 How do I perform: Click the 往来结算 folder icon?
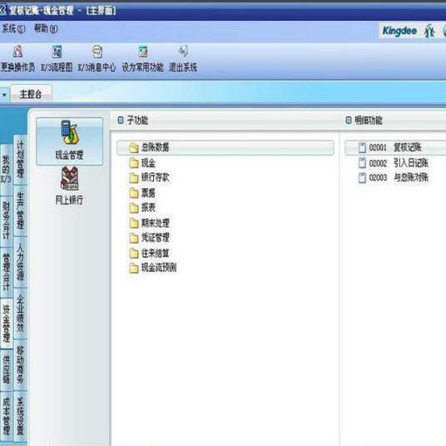click(133, 253)
